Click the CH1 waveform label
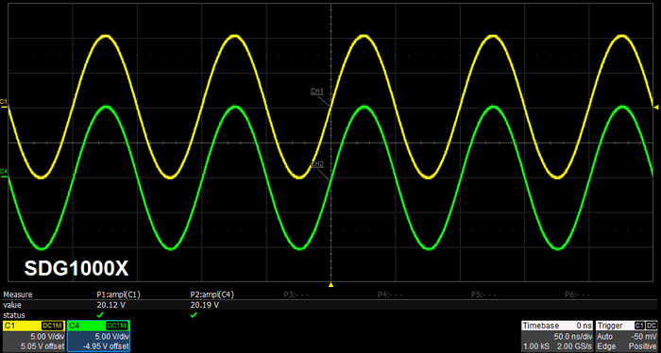661x353 pixels. tap(317, 91)
